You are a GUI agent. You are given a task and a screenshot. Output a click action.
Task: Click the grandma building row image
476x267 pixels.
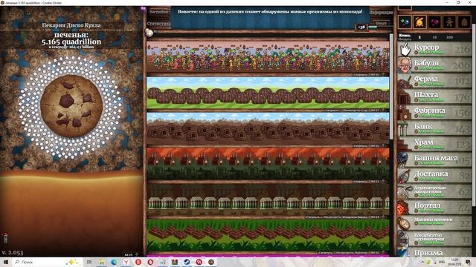(268, 57)
